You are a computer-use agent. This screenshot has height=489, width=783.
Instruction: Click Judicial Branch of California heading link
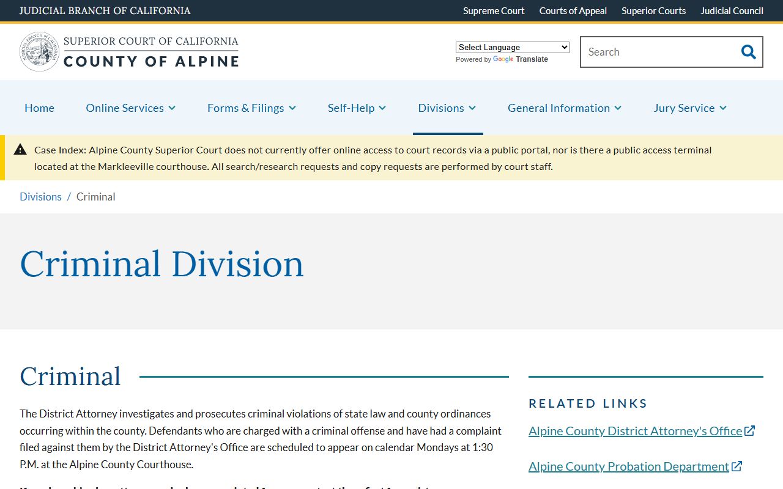105,10
